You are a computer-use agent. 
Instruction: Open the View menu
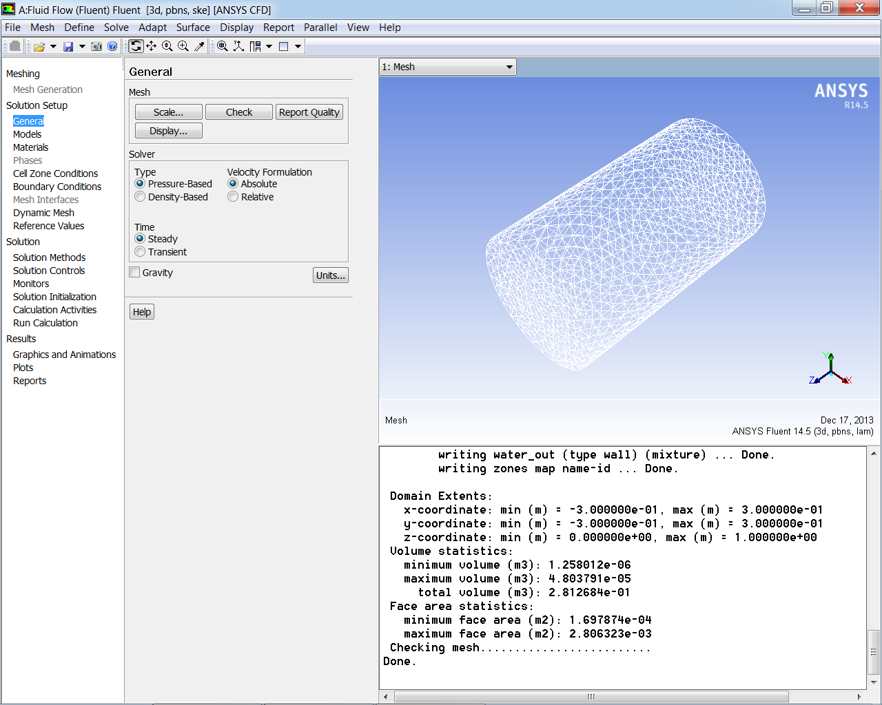pyautogui.click(x=358, y=28)
